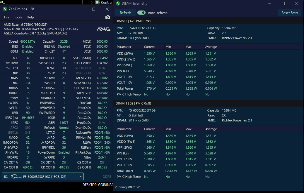Close the ZenTimings window

pos(107,9)
